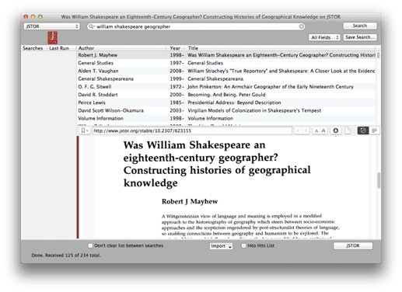Viewport: 402px width, 292px height.
Task: Click the article URL address field
Action: coord(192,130)
